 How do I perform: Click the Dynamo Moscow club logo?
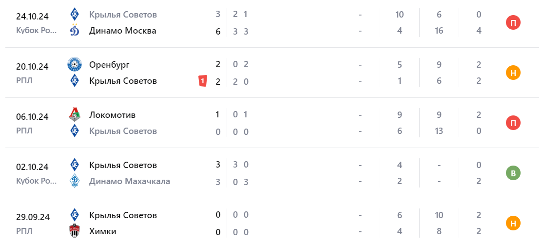(x=75, y=31)
